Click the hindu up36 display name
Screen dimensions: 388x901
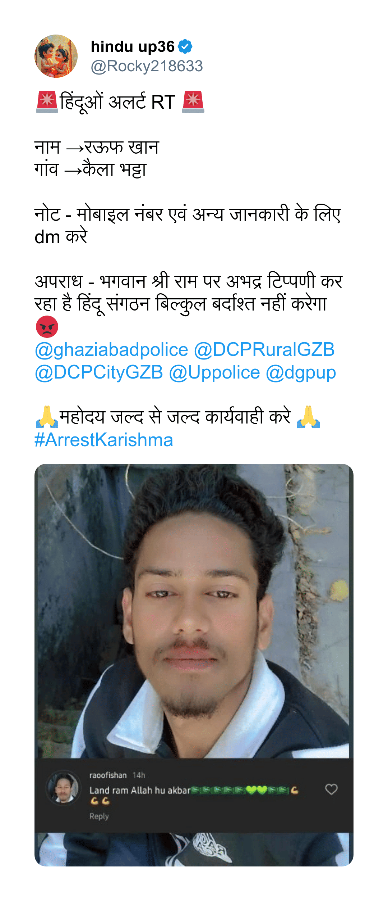click(x=133, y=46)
